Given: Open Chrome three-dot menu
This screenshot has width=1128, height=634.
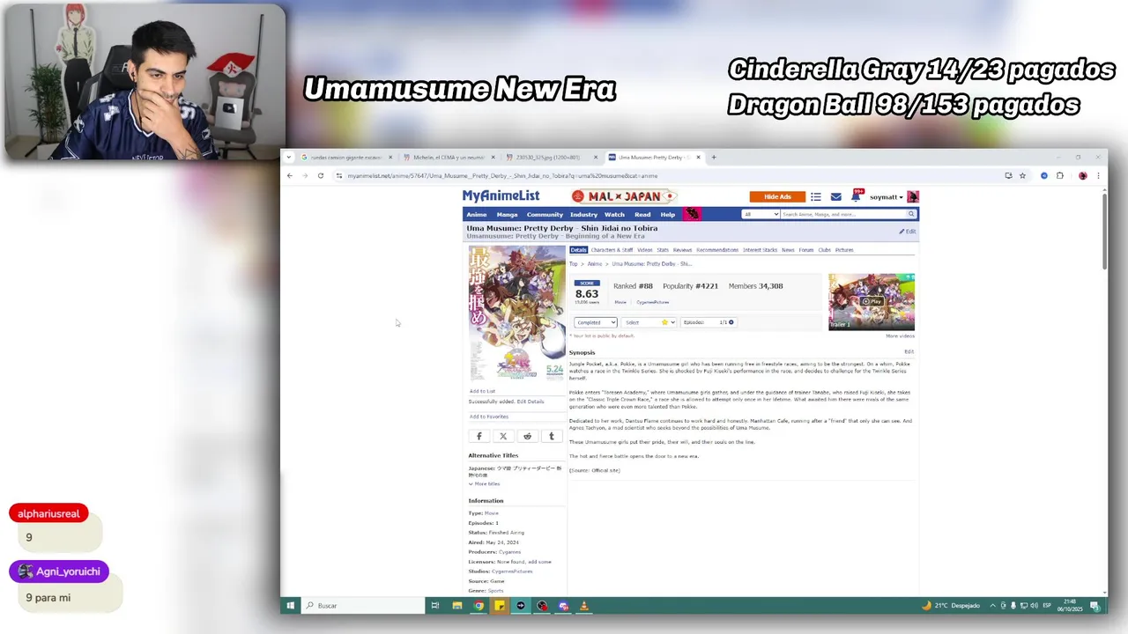Looking at the screenshot, I should pos(1098,175).
